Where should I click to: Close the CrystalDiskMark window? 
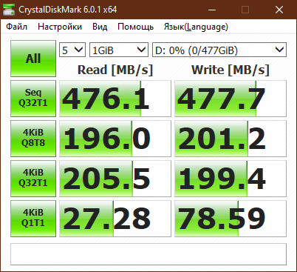coord(279,10)
